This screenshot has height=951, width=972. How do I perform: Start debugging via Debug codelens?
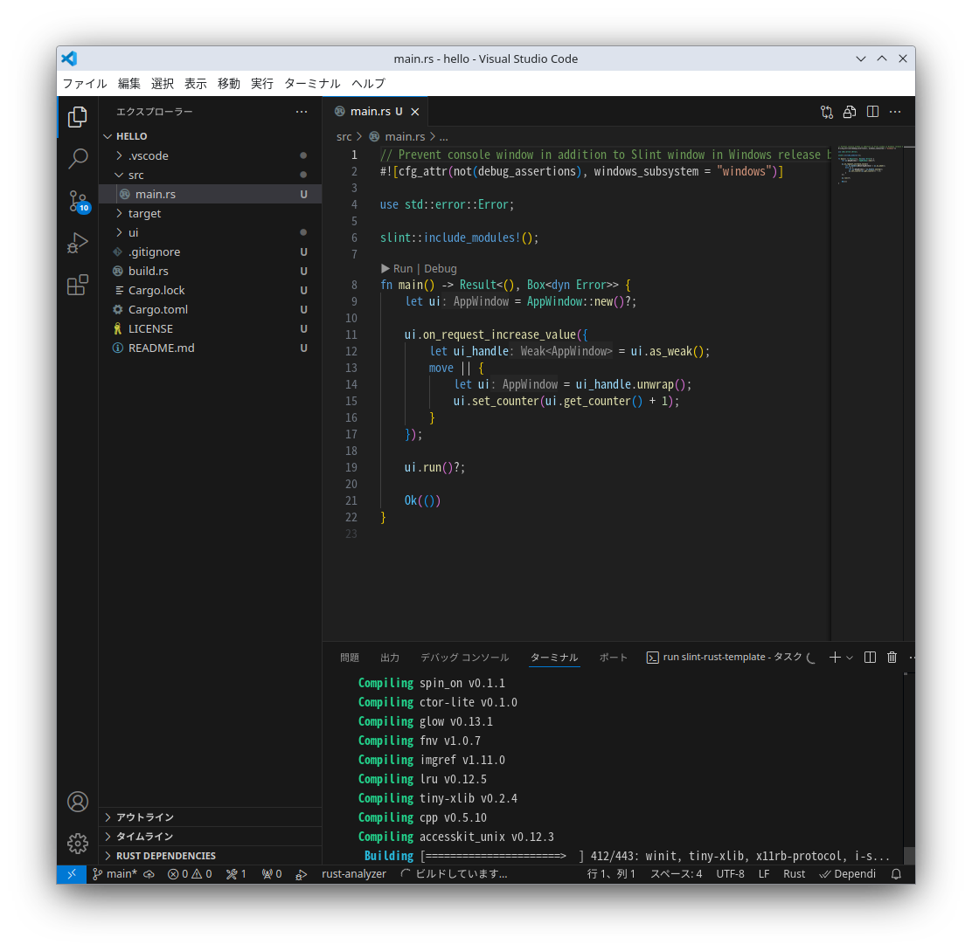tap(441, 268)
